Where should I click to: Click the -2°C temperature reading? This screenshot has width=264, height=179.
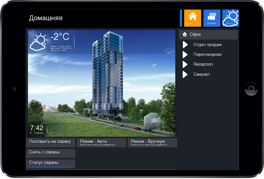pyautogui.click(x=60, y=37)
